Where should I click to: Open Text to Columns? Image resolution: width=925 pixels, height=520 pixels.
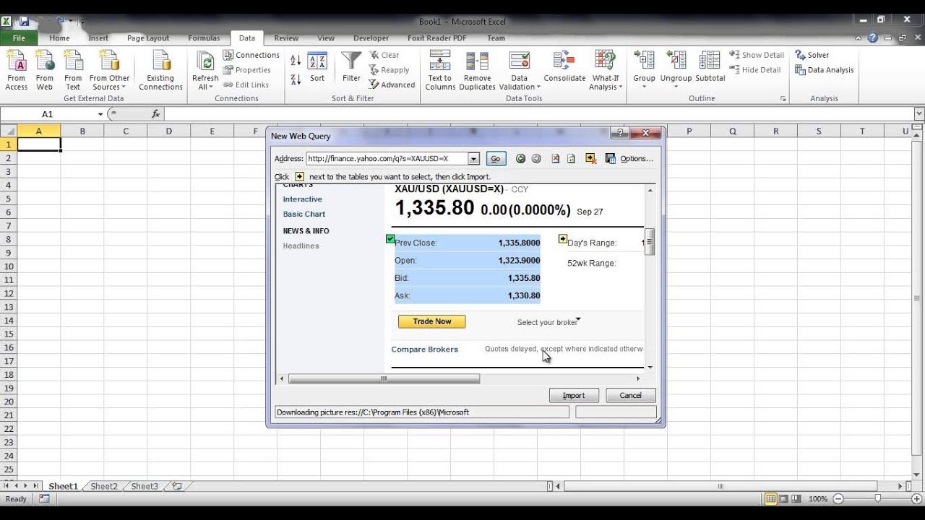tap(440, 70)
